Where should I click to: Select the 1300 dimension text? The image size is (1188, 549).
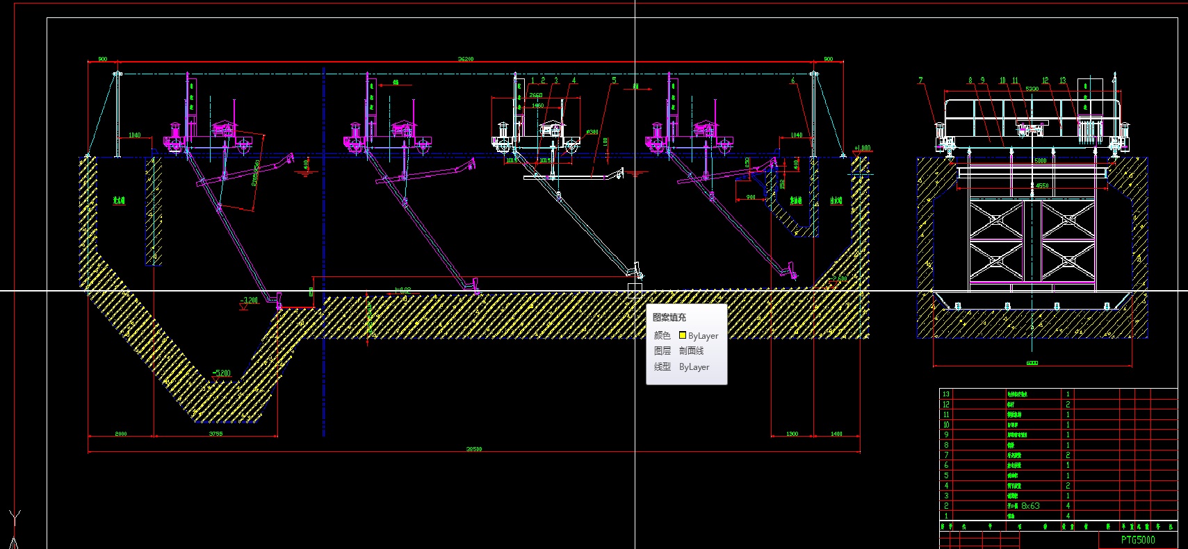click(x=792, y=434)
